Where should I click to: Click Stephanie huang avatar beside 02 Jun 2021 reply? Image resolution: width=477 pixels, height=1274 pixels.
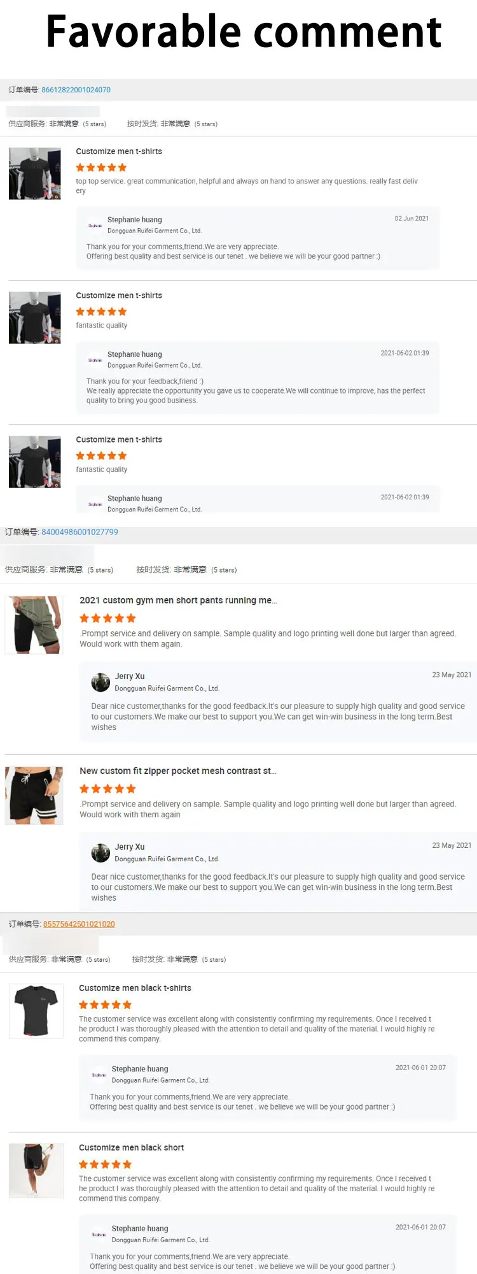95,225
